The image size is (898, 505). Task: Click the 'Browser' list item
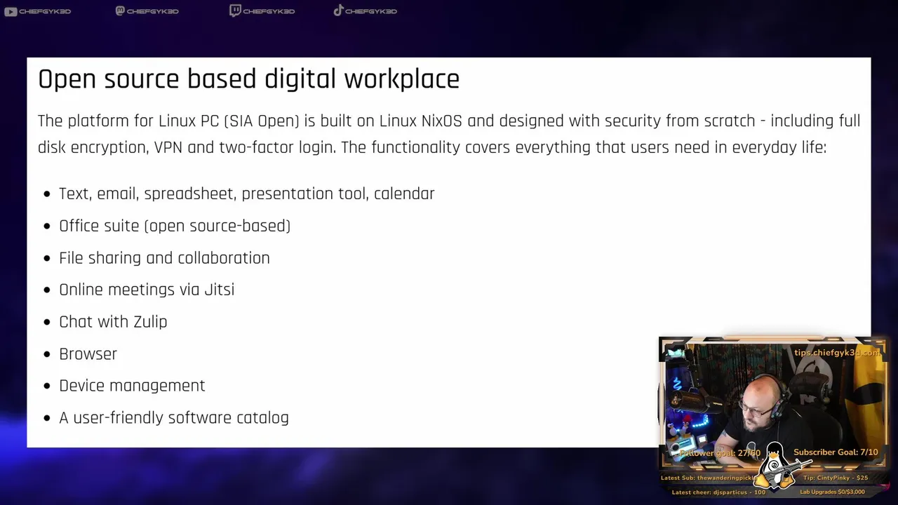88,354
